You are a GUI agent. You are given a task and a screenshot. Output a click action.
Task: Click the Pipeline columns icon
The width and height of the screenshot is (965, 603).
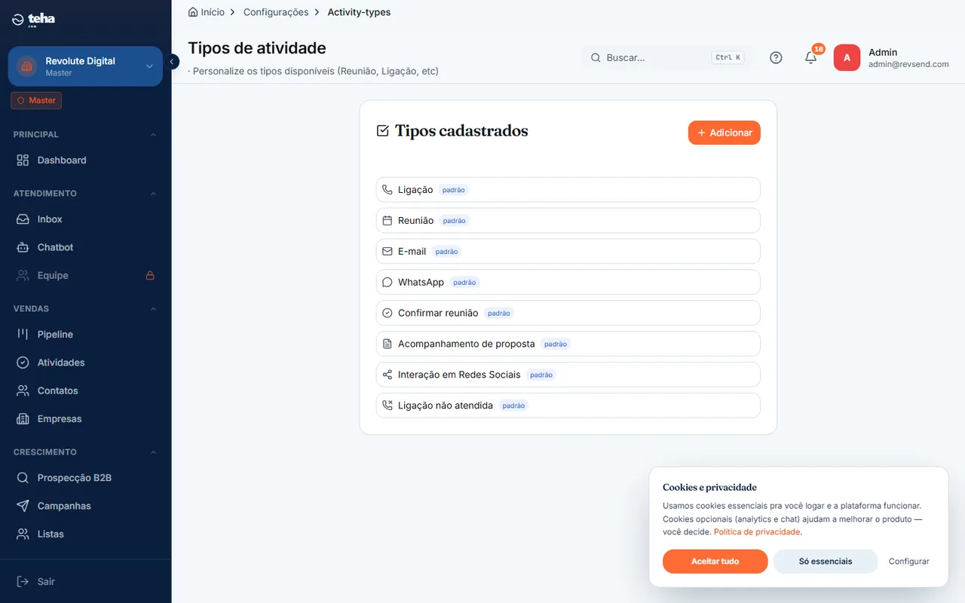tap(23, 334)
